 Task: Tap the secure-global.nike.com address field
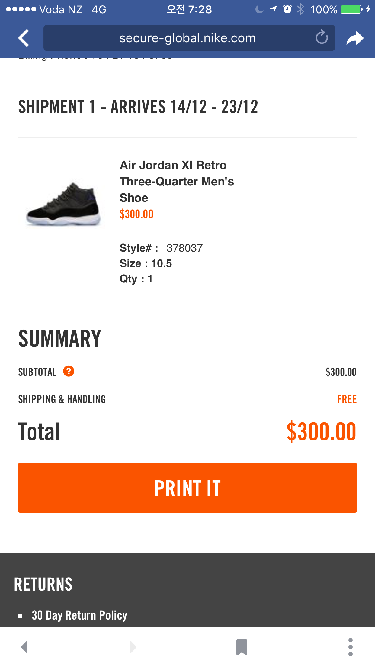point(187,38)
